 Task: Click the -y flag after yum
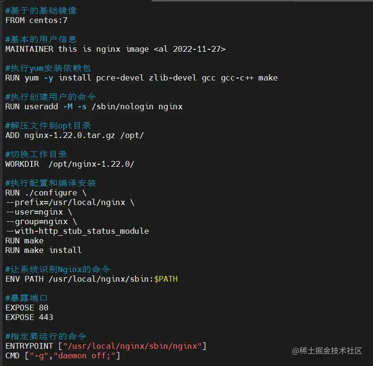pyautogui.click(x=48, y=78)
